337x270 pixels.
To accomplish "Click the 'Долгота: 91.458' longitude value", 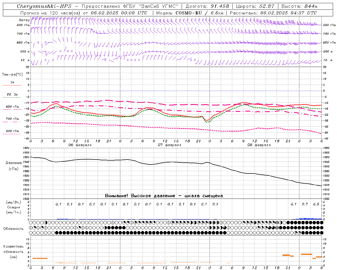I will [x=207, y=6].
